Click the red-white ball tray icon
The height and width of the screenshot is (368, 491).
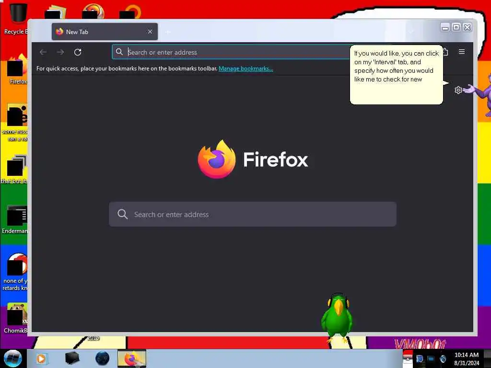tap(408, 358)
